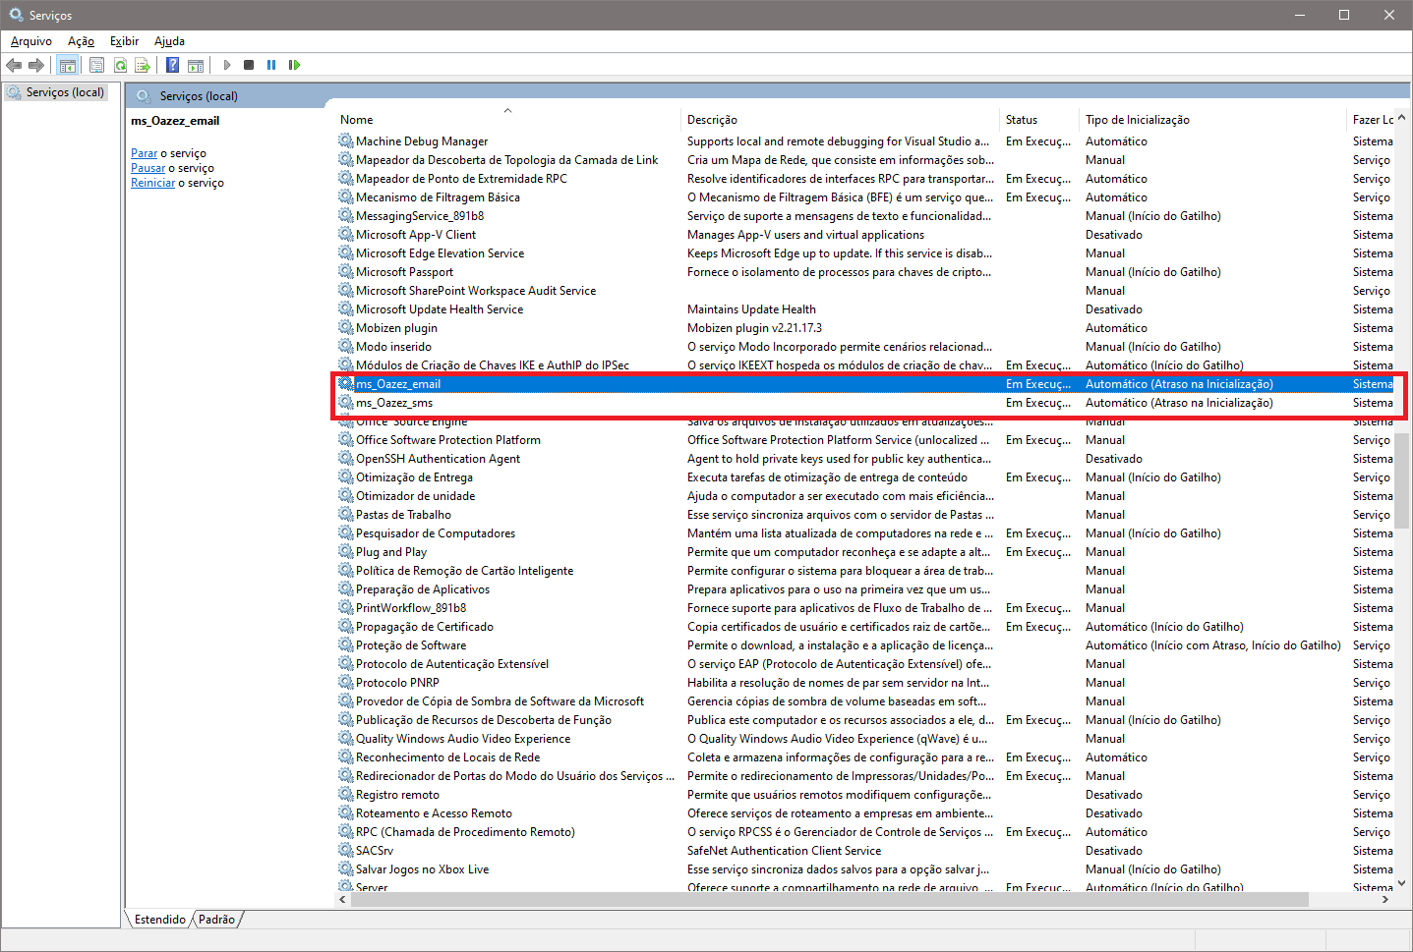The width and height of the screenshot is (1413, 952).
Task: Click the Restart Service toolbar icon
Action: pos(294,65)
